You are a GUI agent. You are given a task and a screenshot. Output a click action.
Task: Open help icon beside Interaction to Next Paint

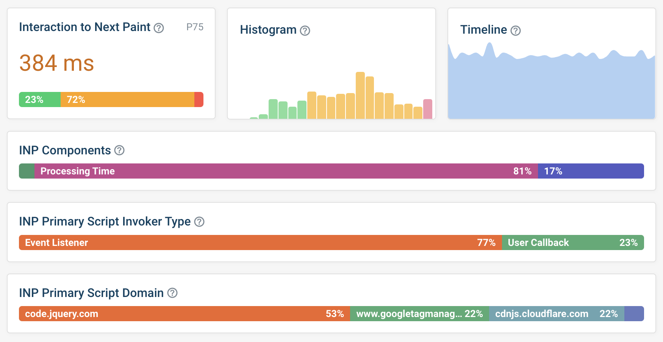tap(159, 28)
